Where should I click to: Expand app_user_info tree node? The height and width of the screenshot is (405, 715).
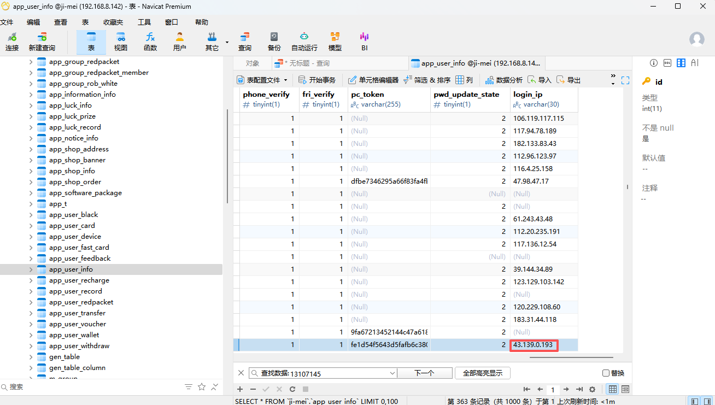click(31, 269)
